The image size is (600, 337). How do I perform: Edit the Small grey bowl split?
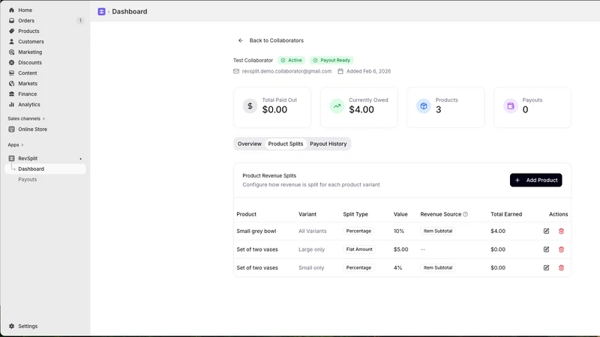tap(546, 231)
